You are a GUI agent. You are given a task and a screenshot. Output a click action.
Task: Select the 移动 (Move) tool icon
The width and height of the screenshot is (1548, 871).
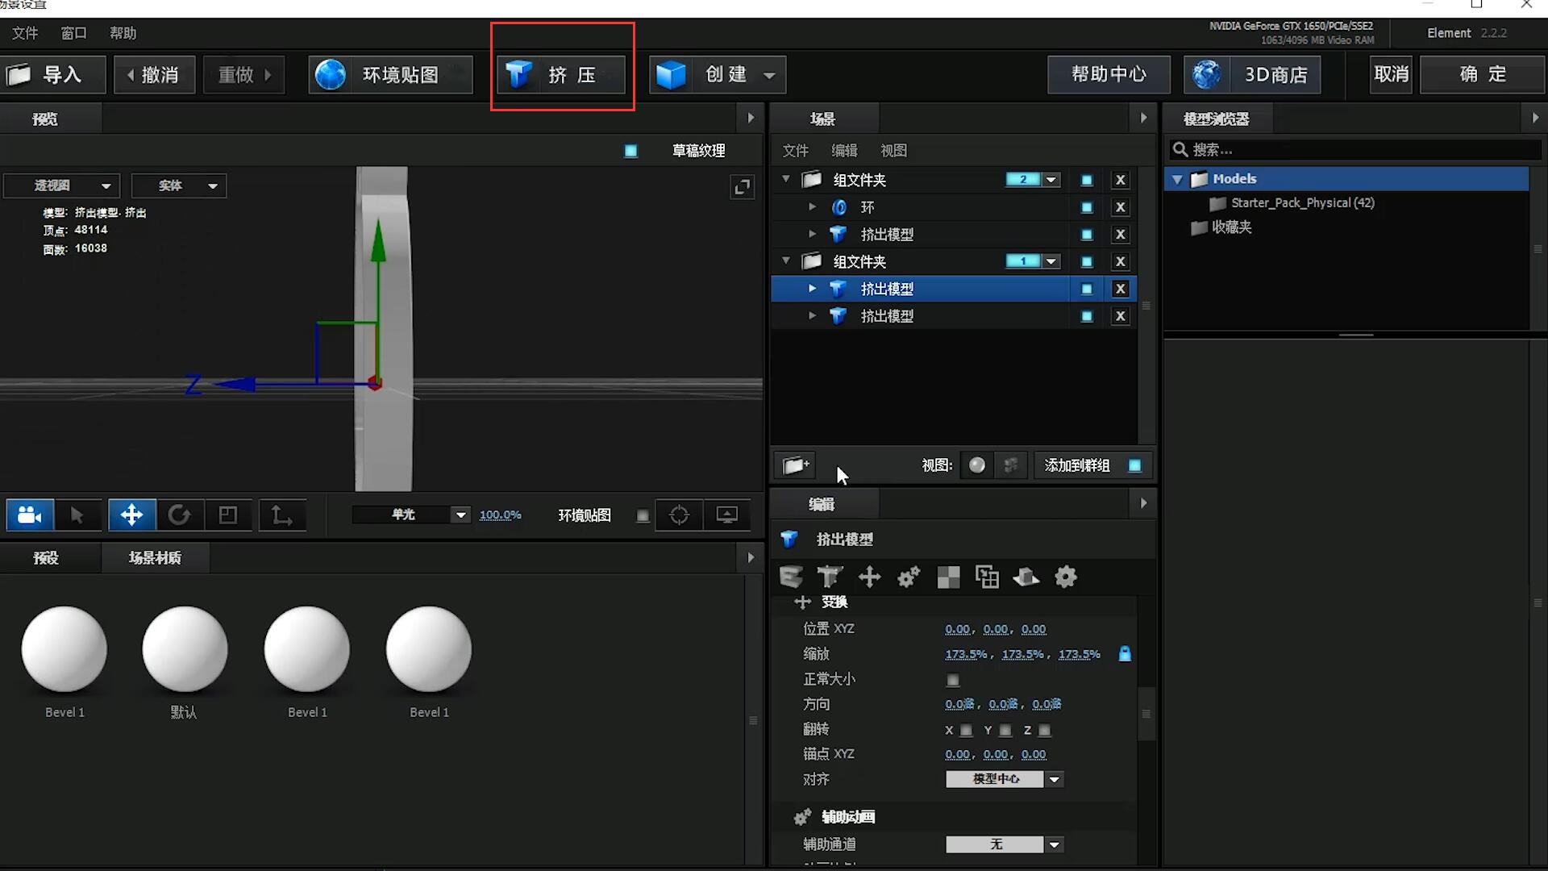pyautogui.click(x=130, y=516)
